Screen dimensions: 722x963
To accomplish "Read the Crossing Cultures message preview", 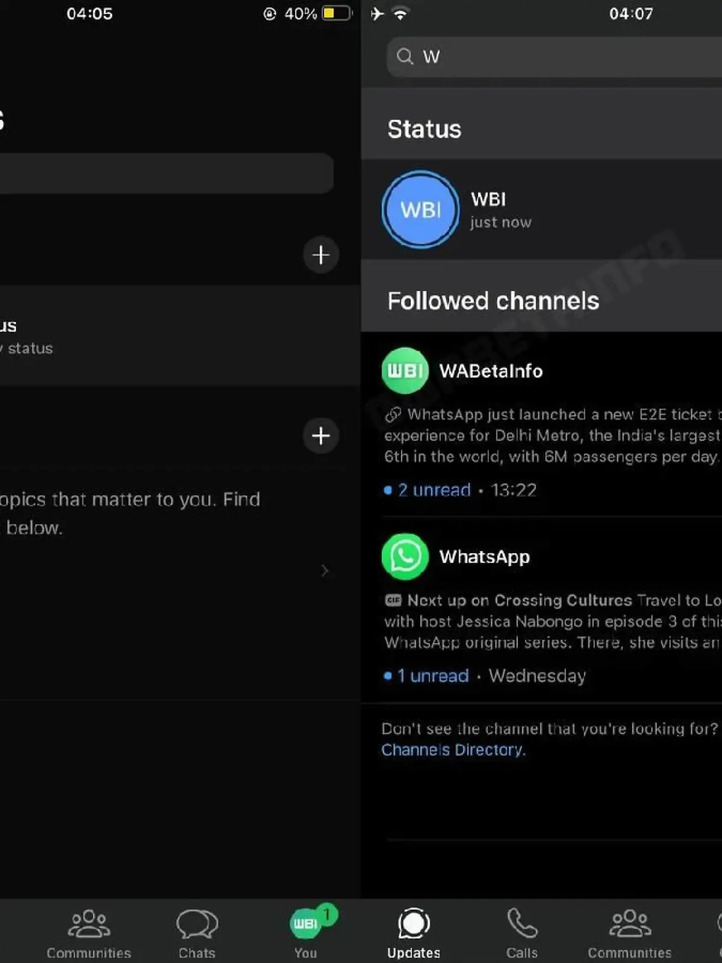I will [552, 621].
